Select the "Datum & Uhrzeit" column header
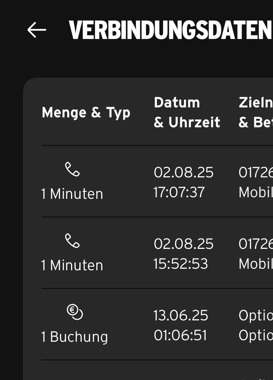Image resolution: width=273 pixels, height=380 pixels. pyautogui.click(x=187, y=112)
